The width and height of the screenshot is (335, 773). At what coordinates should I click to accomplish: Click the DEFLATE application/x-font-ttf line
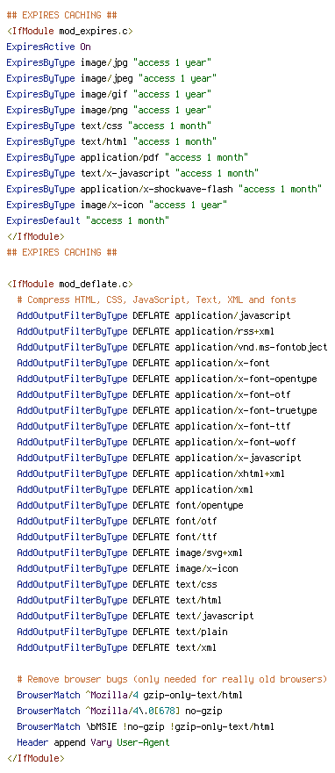(154, 425)
